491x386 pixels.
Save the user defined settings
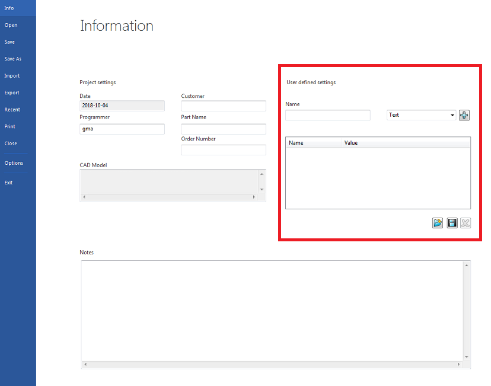coord(451,222)
